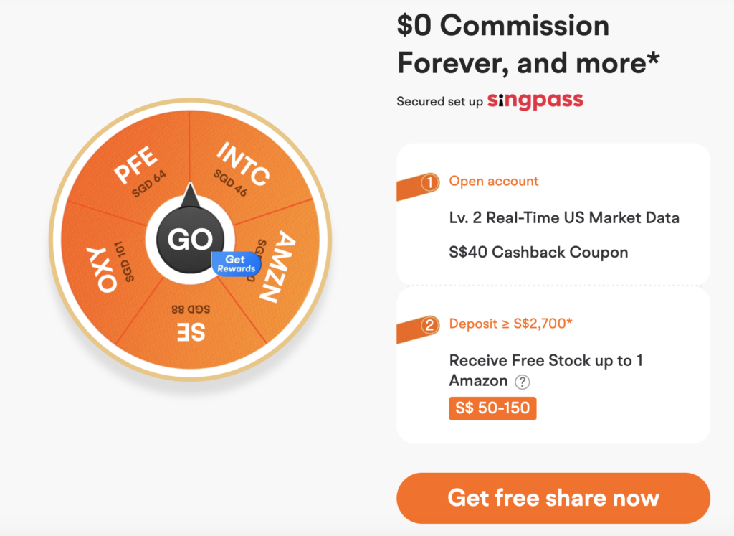
Task: Select the SE wheel segment
Action: [x=191, y=324]
